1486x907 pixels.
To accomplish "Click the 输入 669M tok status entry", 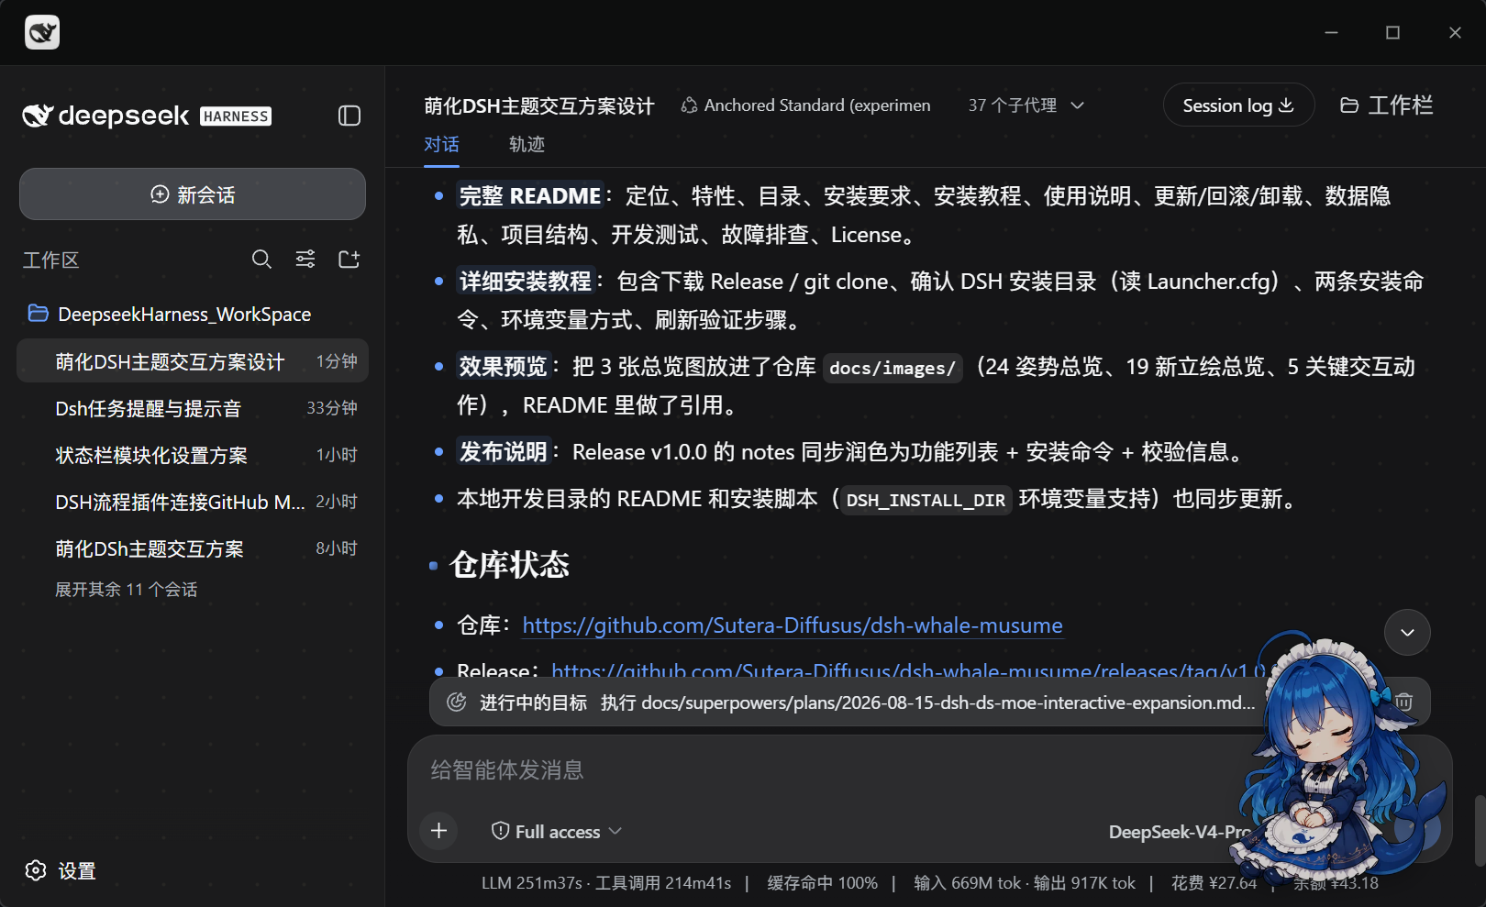I will [1025, 883].
